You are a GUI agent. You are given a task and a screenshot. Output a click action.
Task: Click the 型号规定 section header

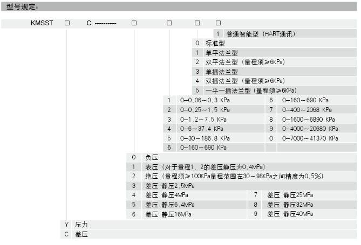tap(26, 6)
